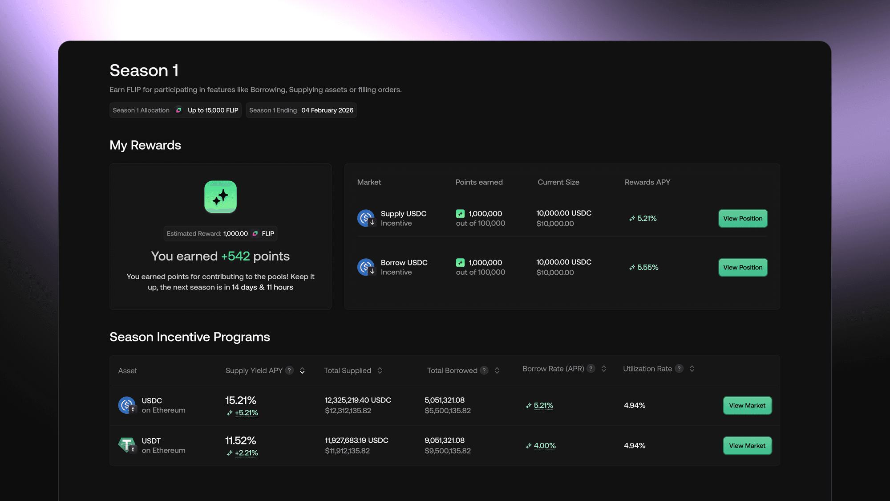
Task: Click the USDC on Ethereum asset icon
Action: [x=127, y=405]
